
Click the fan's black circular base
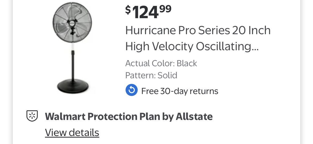72,85
